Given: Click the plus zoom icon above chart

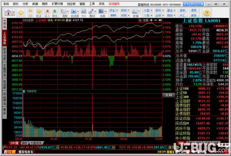Looking at the screenshot, I should click(151, 20).
